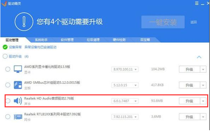Click 升级 for AMD SMBus芯片组驱动
Screen dimensions: 210x132
(189, 85)
